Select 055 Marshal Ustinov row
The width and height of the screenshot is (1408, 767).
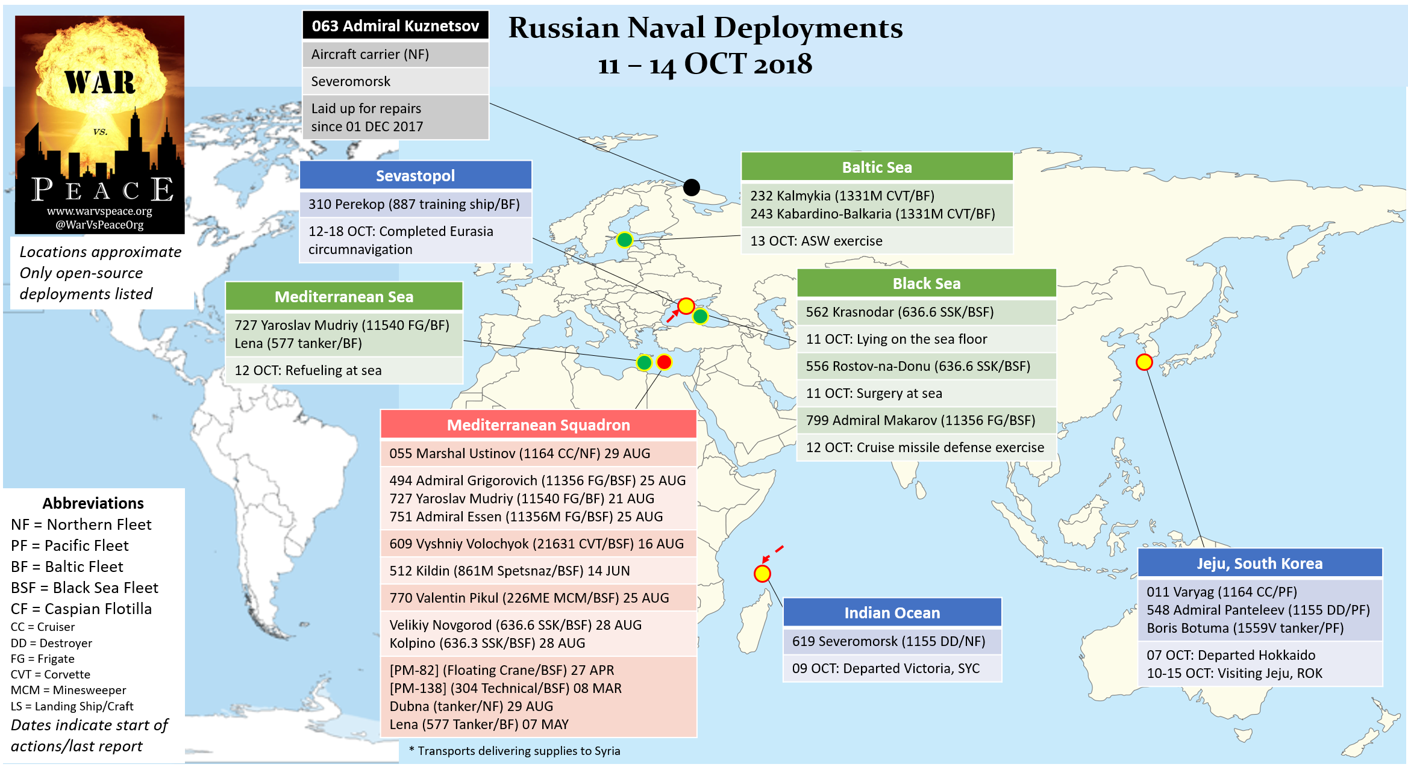tap(539, 453)
